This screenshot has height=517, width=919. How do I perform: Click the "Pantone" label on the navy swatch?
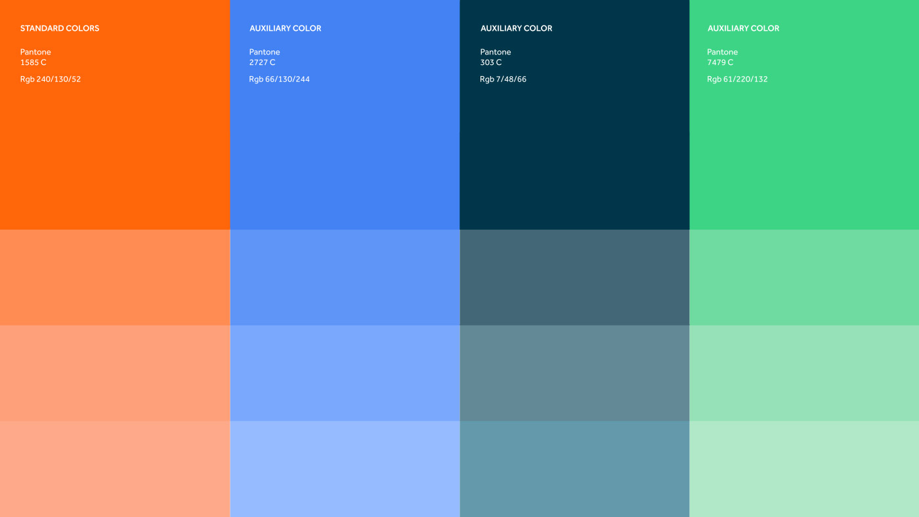pyautogui.click(x=496, y=52)
